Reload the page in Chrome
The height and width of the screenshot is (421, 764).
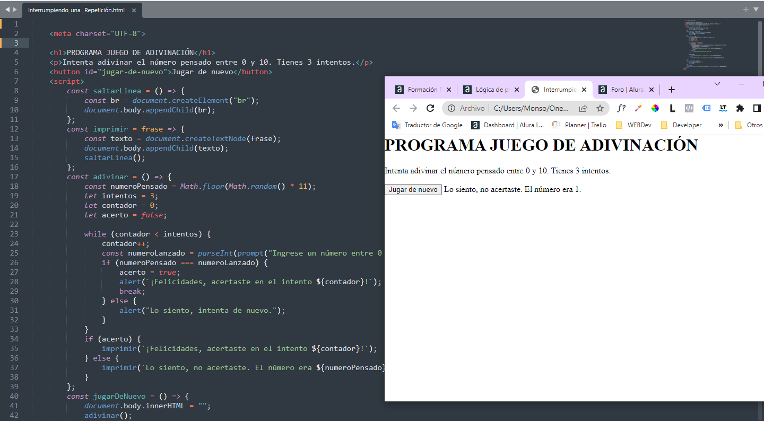pos(430,108)
